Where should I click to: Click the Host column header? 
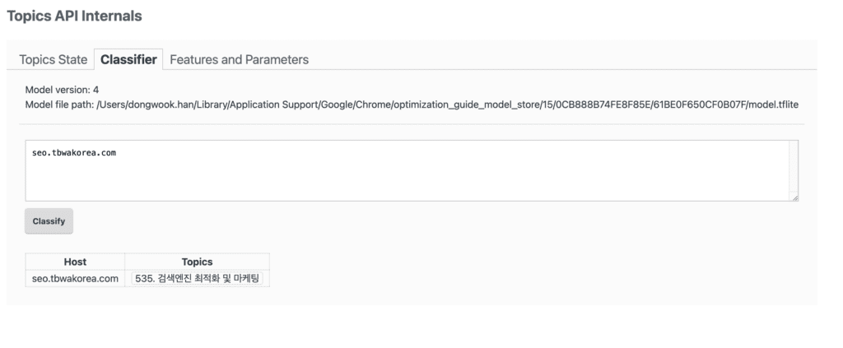(x=75, y=262)
